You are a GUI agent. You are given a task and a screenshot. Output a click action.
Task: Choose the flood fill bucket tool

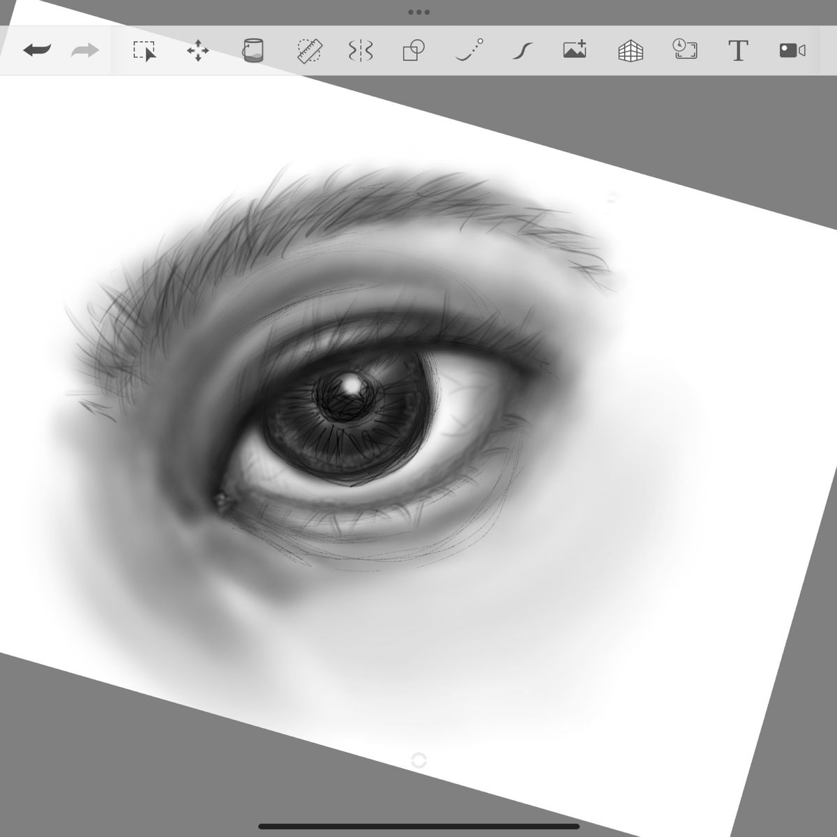point(252,50)
